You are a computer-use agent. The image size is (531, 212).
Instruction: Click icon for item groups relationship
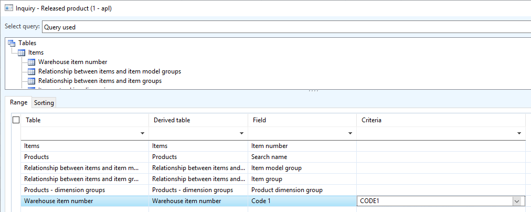click(x=31, y=81)
